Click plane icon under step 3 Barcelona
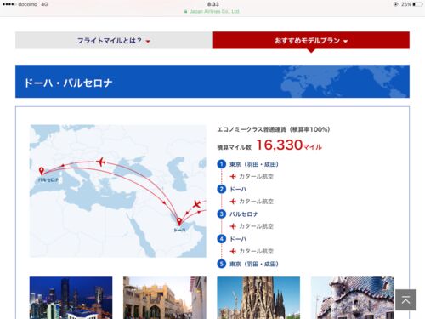Viewport: 425px width, 319px height. (233, 226)
